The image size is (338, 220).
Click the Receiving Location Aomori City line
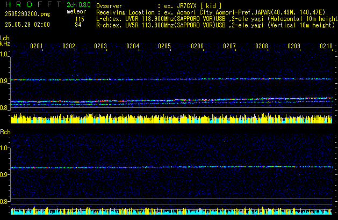click(211, 12)
